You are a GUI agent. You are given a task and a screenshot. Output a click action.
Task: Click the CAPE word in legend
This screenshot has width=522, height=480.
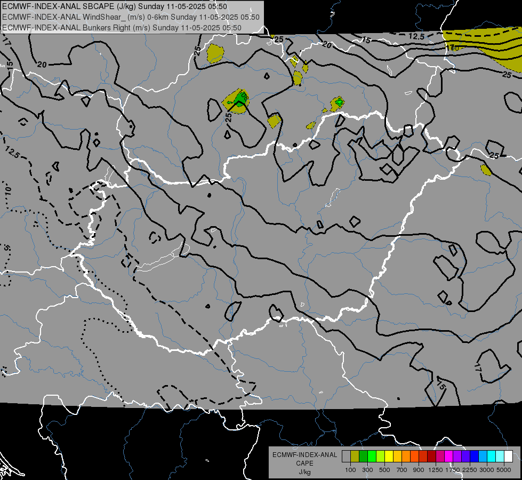point(304,463)
